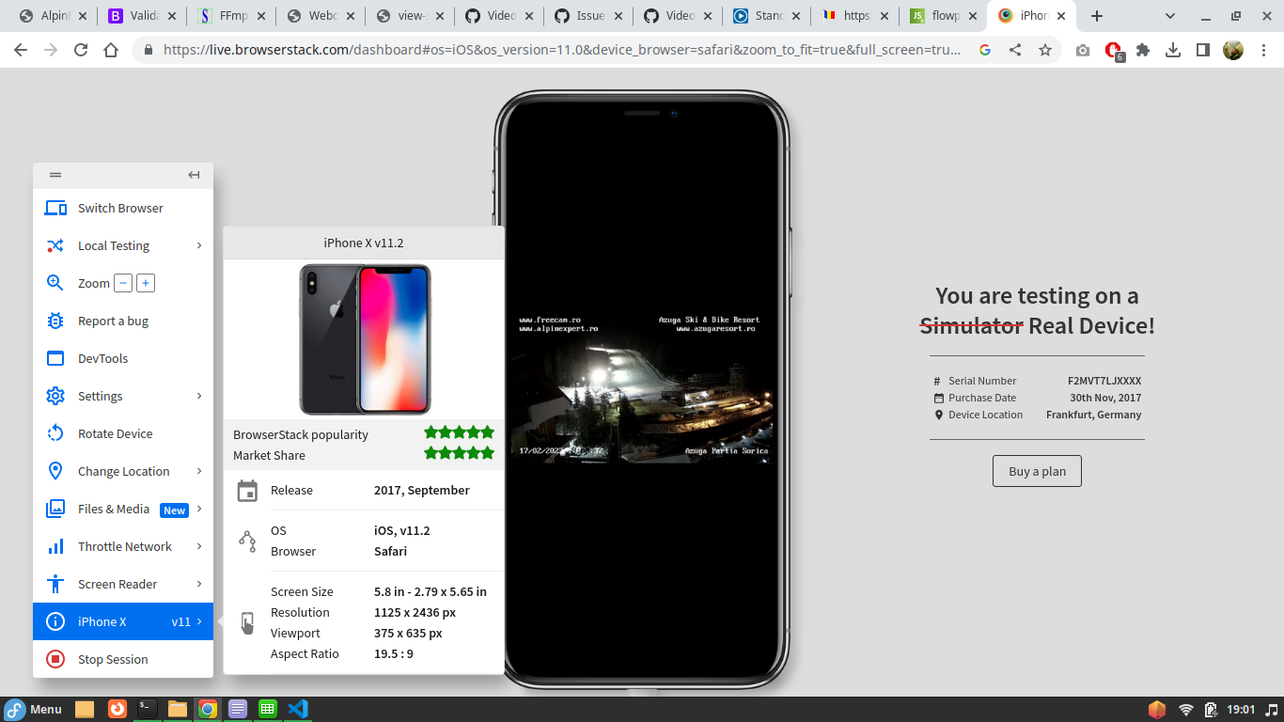The width and height of the screenshot is (1284, 722).
Task: Open the Switch Browser panel
Action: (119, 208)
